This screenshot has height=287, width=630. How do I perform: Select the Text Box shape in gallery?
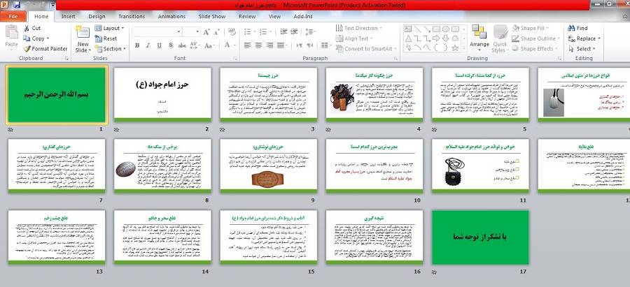click(x=408, y=29)
